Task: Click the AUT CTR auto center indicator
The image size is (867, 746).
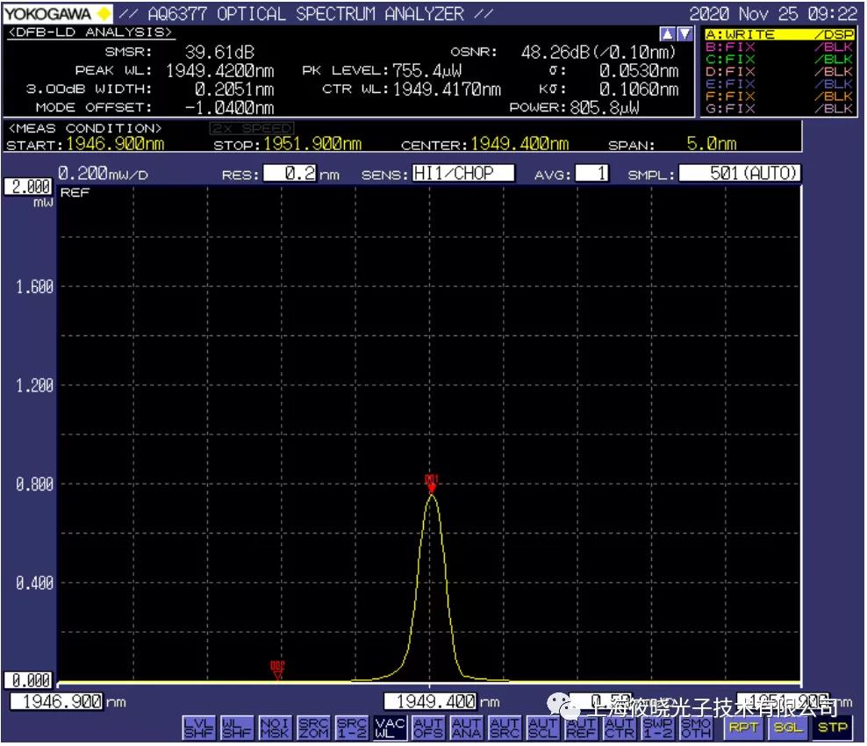Action: (620, 728)
